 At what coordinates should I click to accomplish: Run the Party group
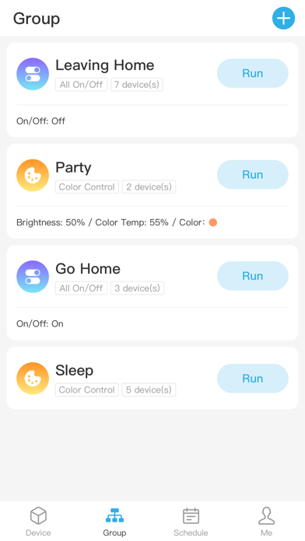click(x=253, y=175)
